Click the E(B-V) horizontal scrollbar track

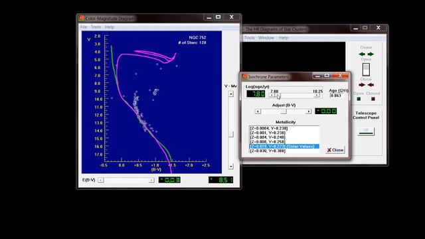(126, 180)
